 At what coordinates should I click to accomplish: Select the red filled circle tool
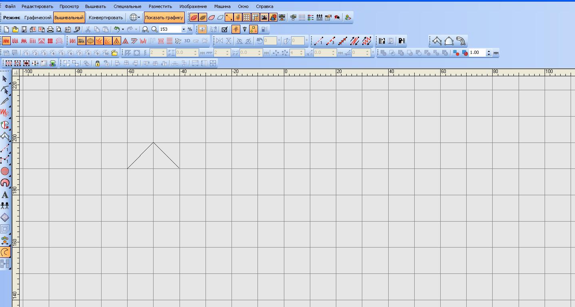[x=5, y=171]
